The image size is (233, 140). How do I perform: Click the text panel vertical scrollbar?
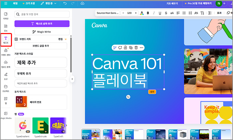(x=71, y=55)
